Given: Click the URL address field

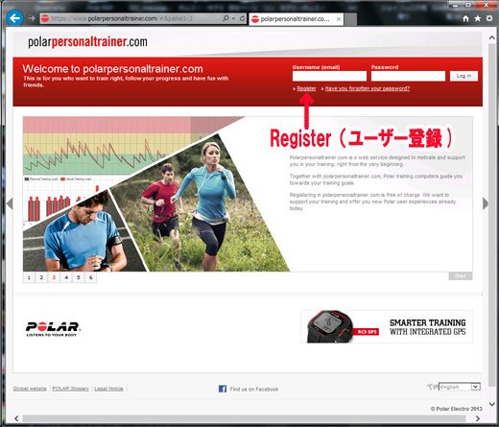Looking at the screenshot, I should [131, 18].
